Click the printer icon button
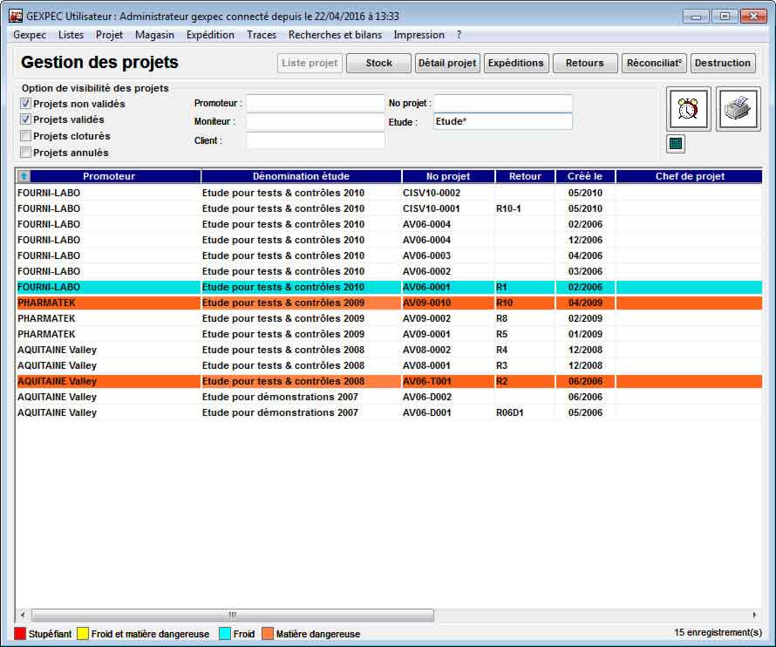Viewport: 776px width, 647px height. pyautogui.click(x=738, y=109)
